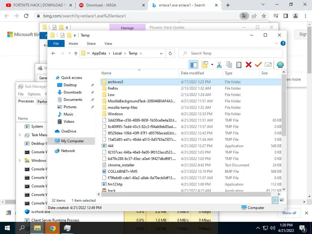The image size is (312, 234).
Task: Go up one folder level arrow
Action: click(76, 53)
